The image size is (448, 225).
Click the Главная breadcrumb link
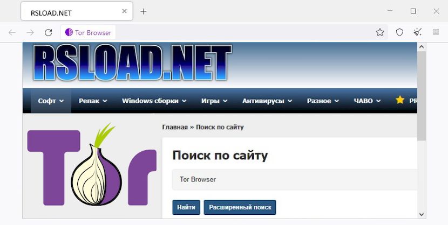pyautogui.click(x=174, y=127)
